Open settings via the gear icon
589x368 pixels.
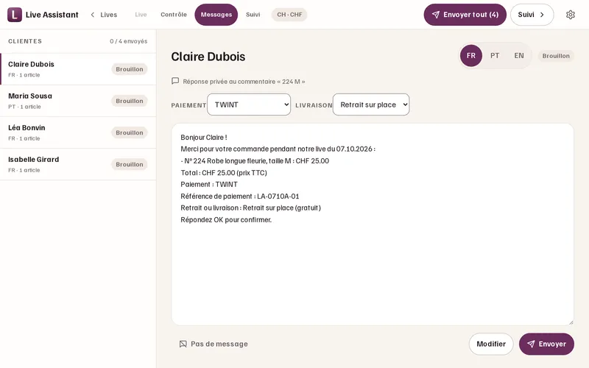point(570,15)
